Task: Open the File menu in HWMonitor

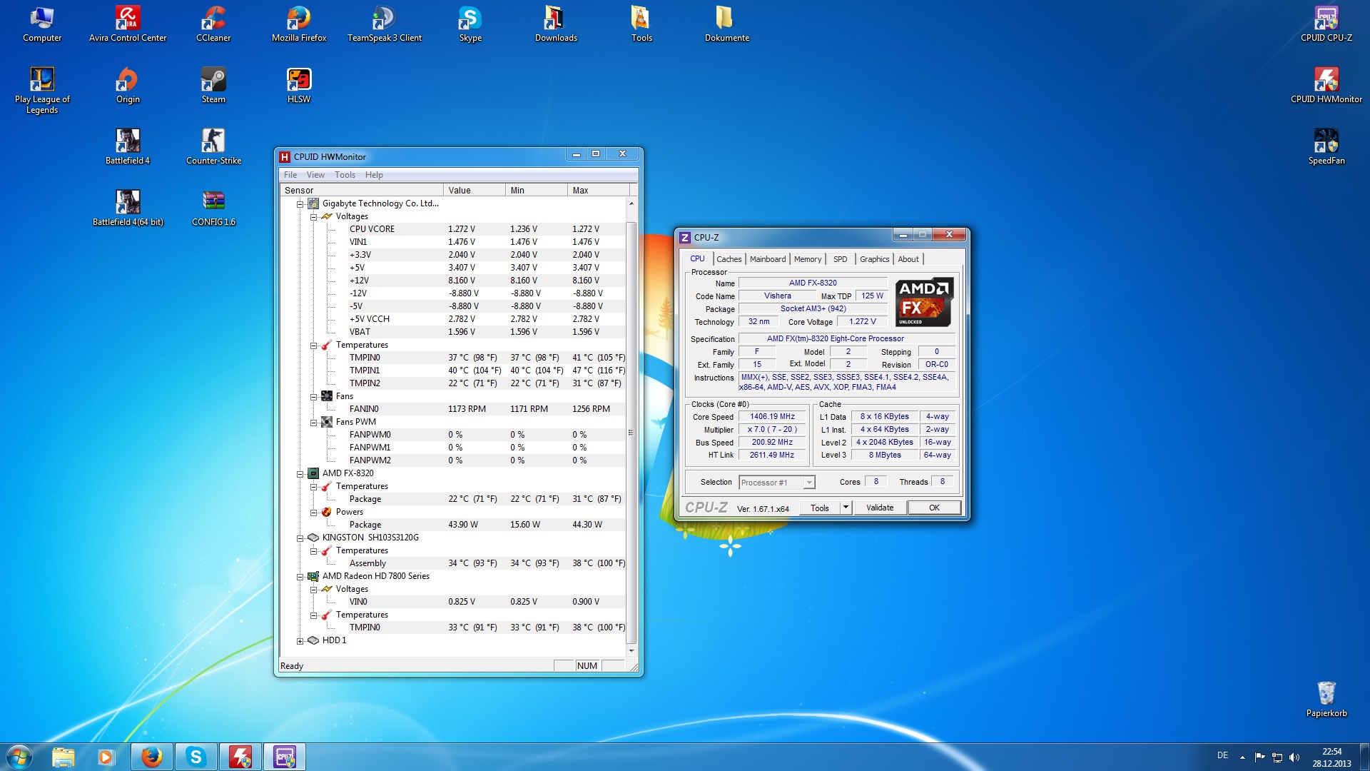Action: (290, 175)
